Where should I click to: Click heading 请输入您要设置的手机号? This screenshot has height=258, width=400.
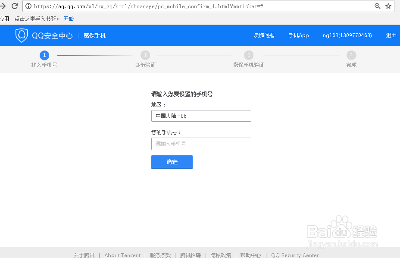(x=182, y=94)
